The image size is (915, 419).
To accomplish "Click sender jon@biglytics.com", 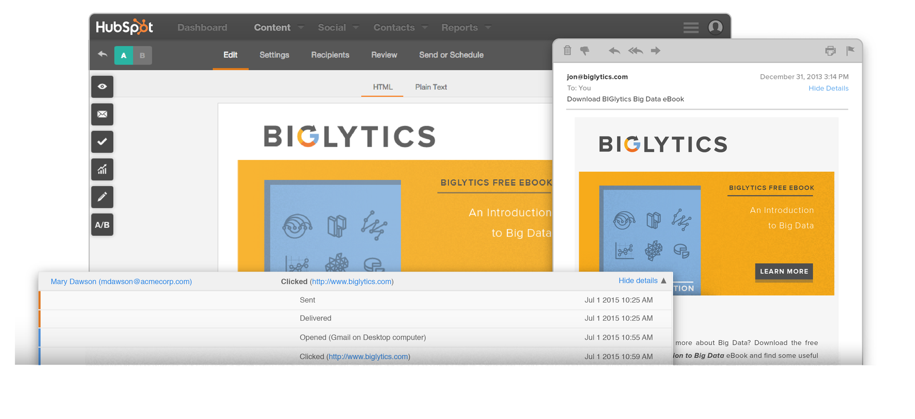I will click(597, 77).
